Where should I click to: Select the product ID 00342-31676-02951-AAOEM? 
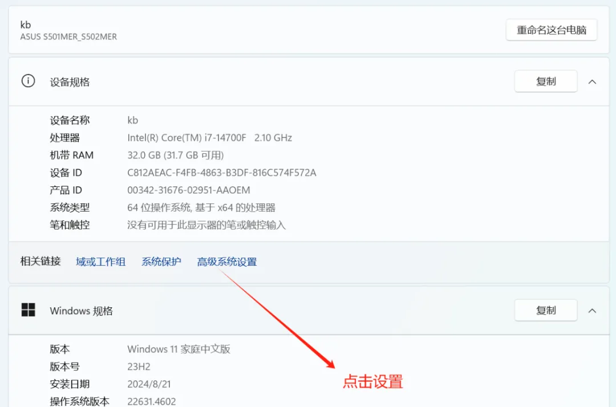click(x=189, y=190)
